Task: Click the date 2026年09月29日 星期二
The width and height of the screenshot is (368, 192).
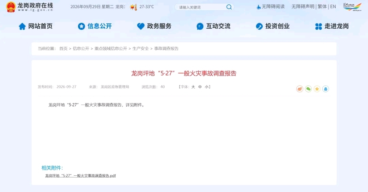Action: coord(92,7)
